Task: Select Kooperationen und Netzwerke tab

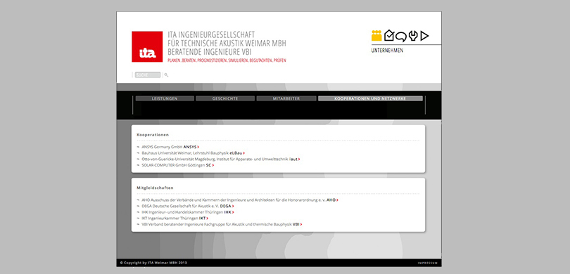Action: tap(370, 98)
